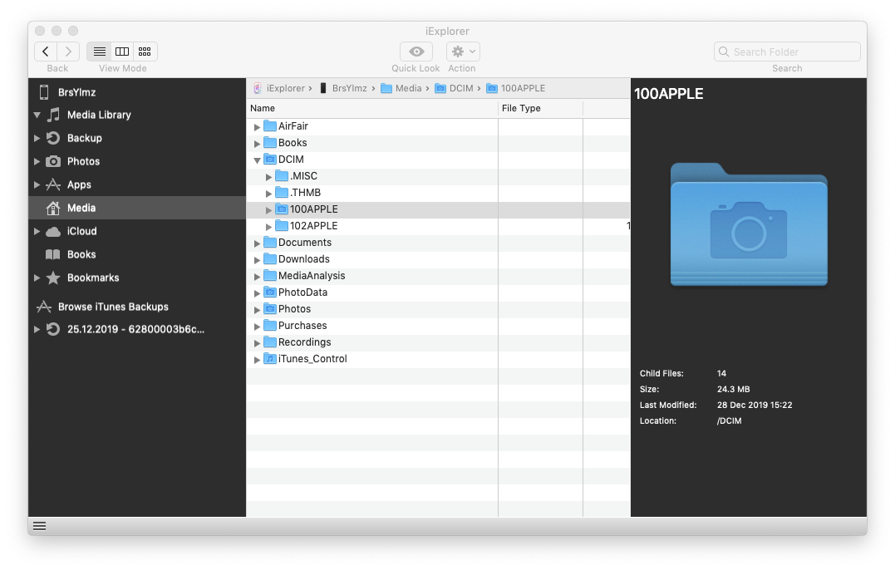Screen dimensions: 895x570
Task: Click DCIM in the breadcrumb path
Action: pos(461,88)
